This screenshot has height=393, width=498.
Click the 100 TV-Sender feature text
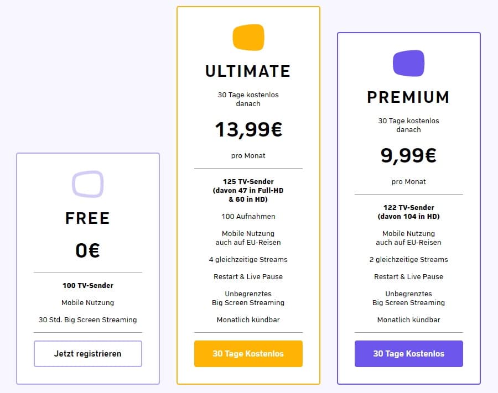coord(87,285)
